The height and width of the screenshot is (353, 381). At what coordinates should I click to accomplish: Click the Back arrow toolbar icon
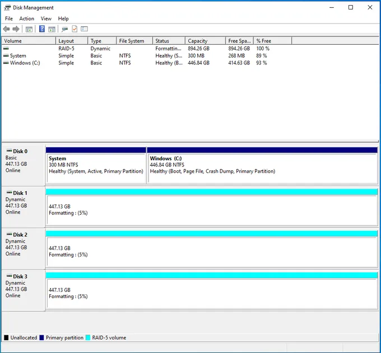pos(7,29)
